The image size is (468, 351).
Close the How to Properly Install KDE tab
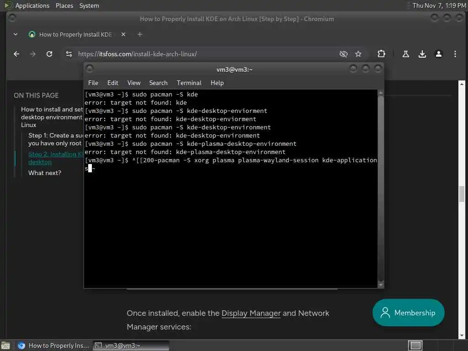[123, 34]
